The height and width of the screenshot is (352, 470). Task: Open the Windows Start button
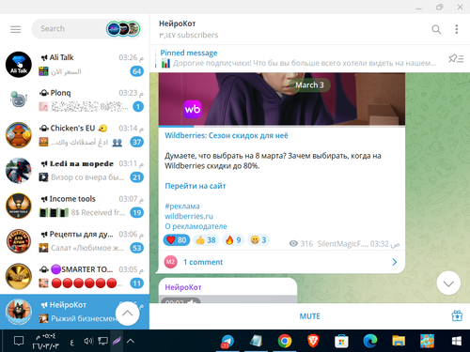(457, 341)
